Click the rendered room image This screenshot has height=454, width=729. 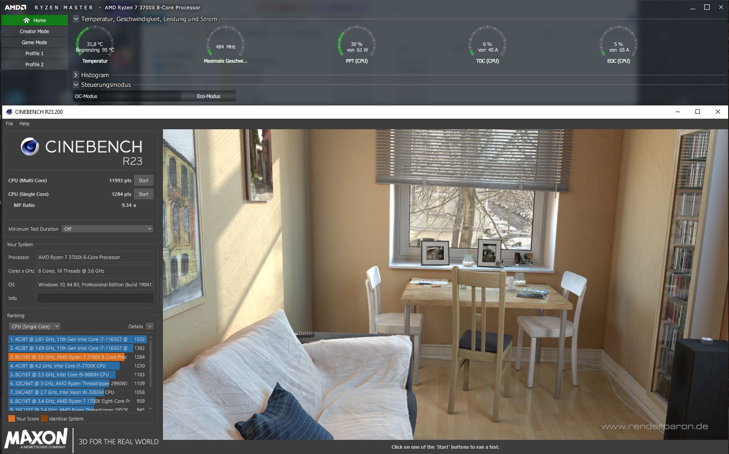[446, 284]
